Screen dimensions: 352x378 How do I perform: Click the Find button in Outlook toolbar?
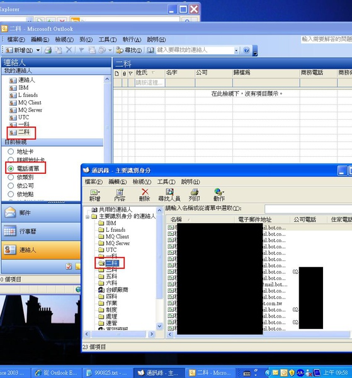point(129,50)
